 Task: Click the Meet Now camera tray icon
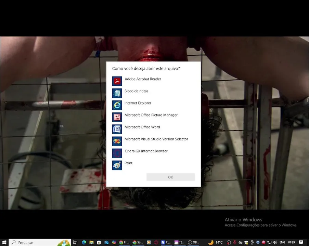click(x=252, y=242)
